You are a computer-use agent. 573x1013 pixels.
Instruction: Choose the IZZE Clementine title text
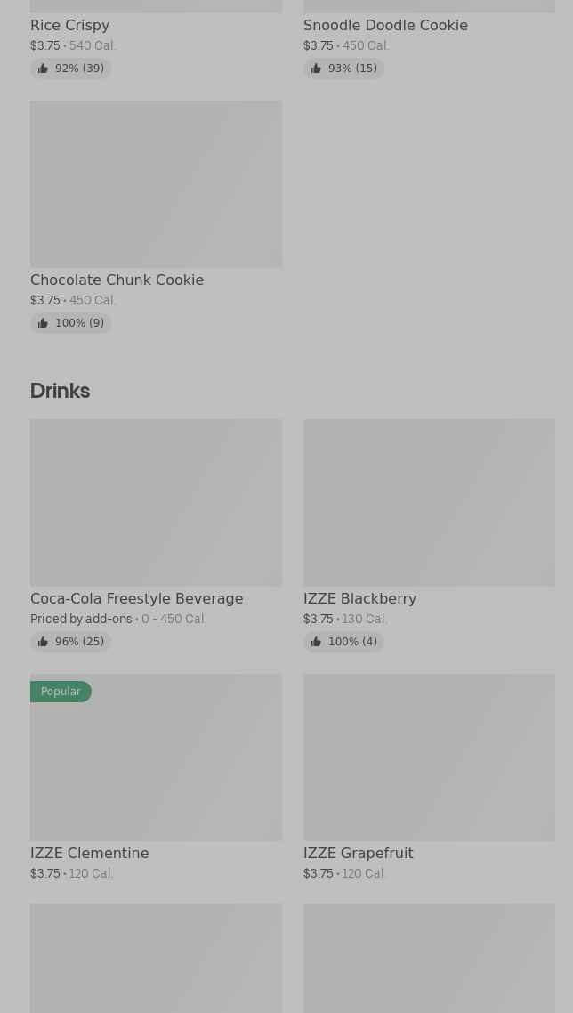(x=89, y=854)
